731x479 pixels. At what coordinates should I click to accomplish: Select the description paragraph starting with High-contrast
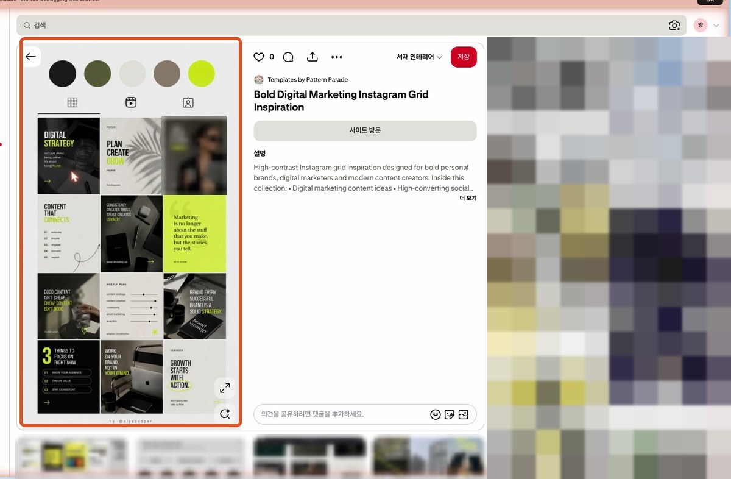(x=365, y=178)
